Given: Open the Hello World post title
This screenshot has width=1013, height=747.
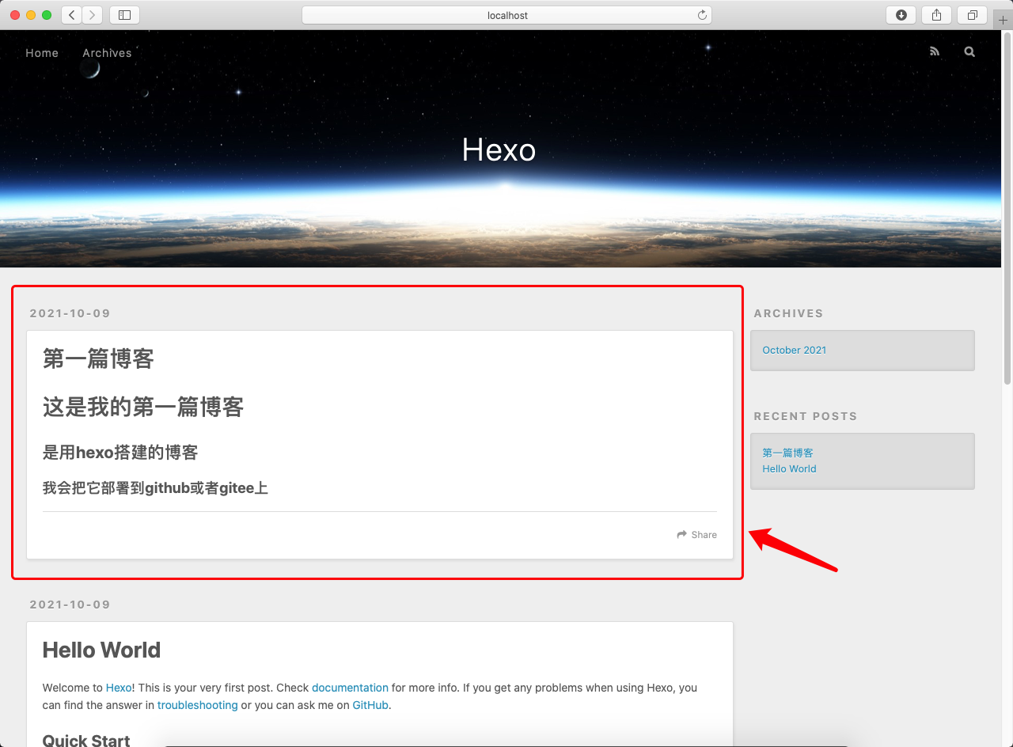Looking at the screenshot, I should point(101,650).
